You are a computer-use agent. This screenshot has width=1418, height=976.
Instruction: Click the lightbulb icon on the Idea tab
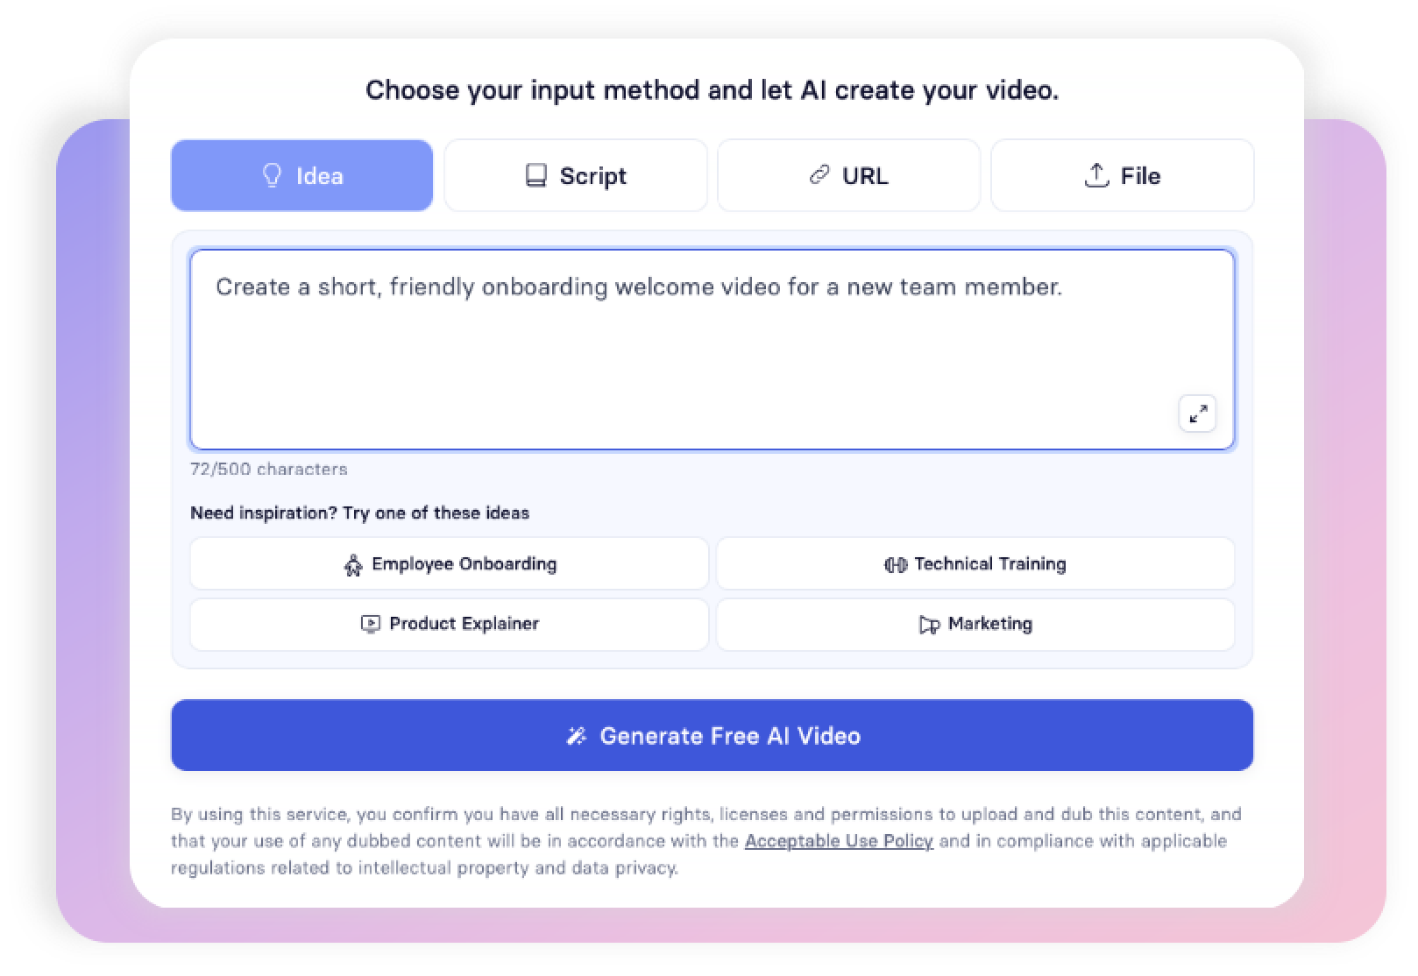(272, 175)
